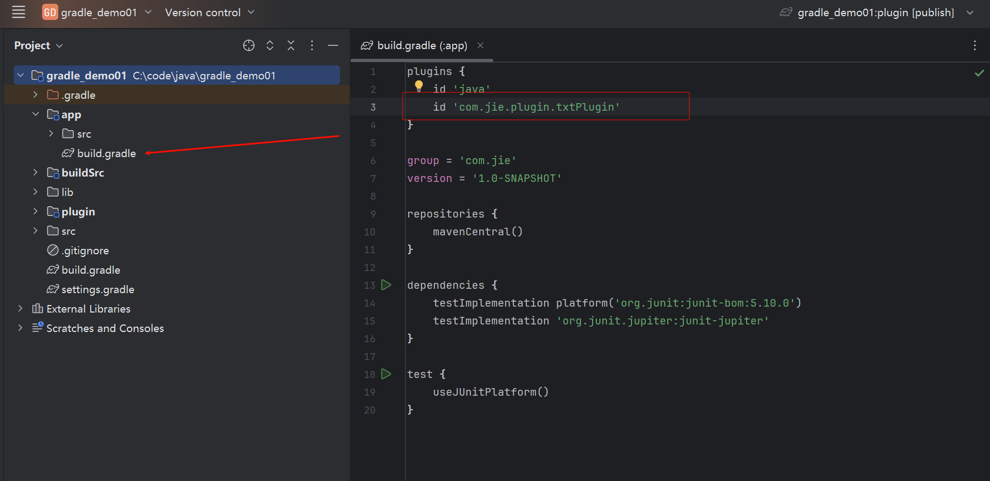Click the repositories keyword on line 9
Image resolution: width=990 pixels, height=481 pixels.
click(446, 214)
